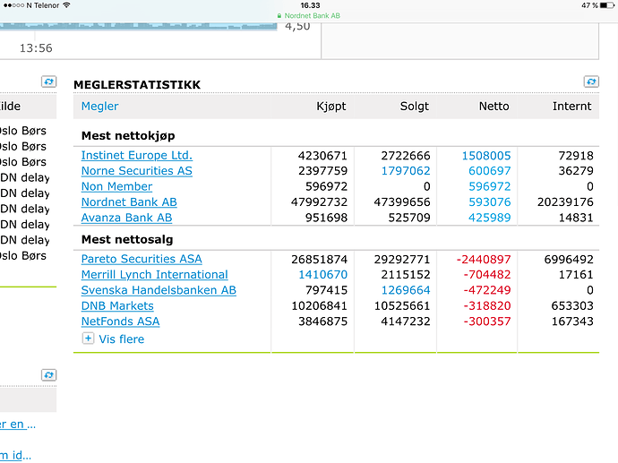Click the Kjøpt column header
This screenshot has height=463, width=618.
coord(331,106)
